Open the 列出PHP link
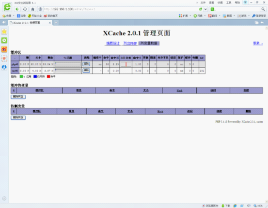 point(130,44)
